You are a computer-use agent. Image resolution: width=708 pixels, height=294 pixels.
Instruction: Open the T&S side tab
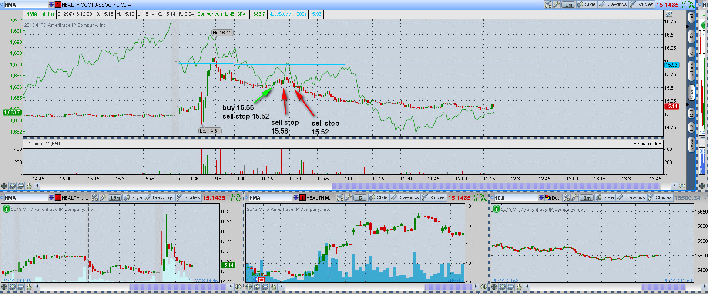point(691,37)
